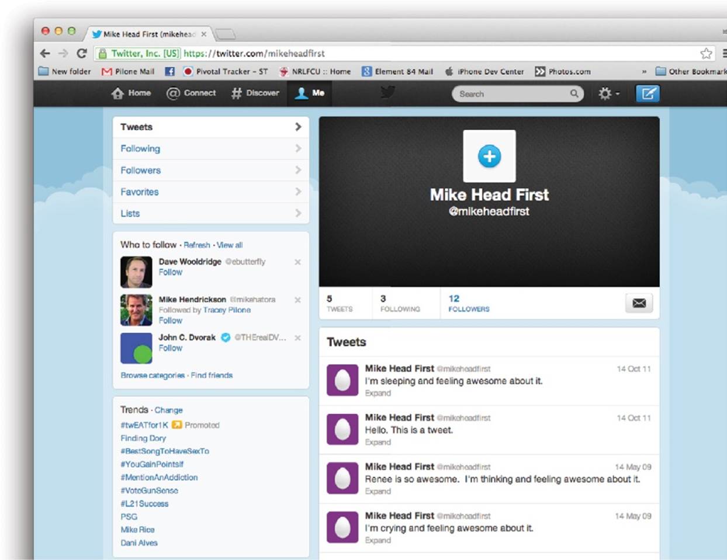Select the Me tab
727x560 pixels.
point(310,93)
